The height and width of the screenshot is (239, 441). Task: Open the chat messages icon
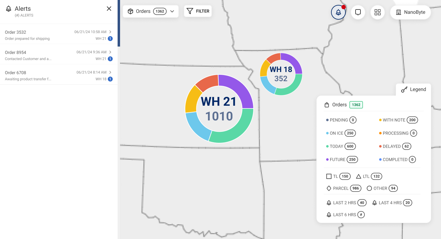click(x=358, y=12)
